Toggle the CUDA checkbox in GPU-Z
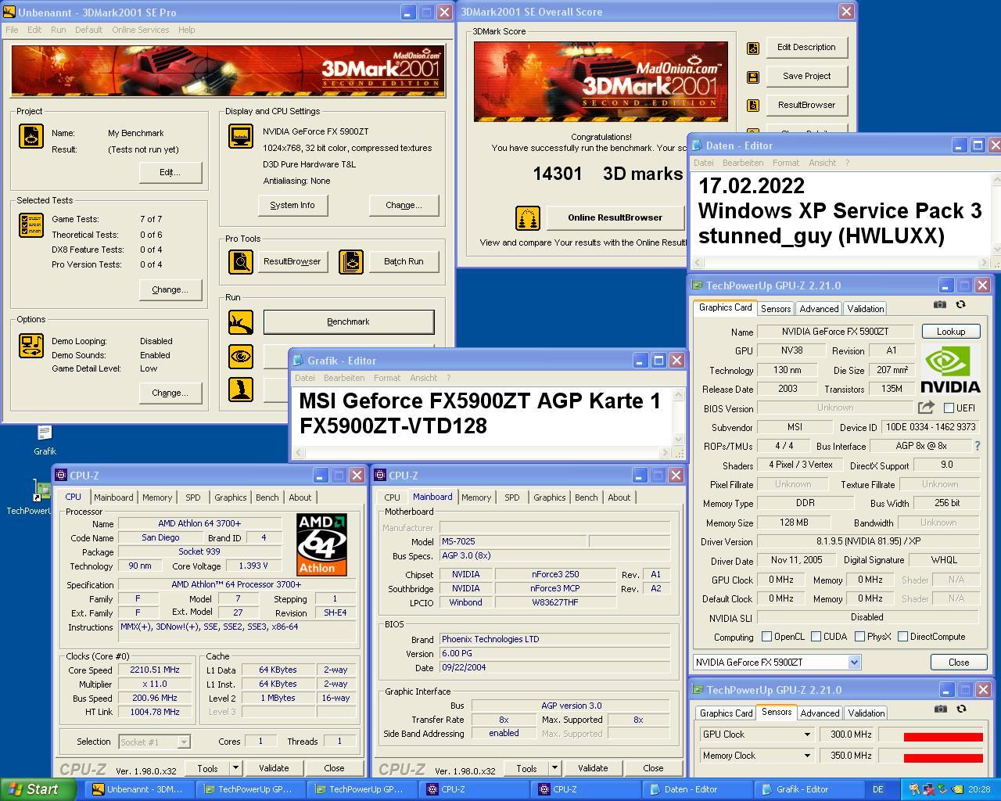The image size is (1001, 801). [x=816, y=637]
